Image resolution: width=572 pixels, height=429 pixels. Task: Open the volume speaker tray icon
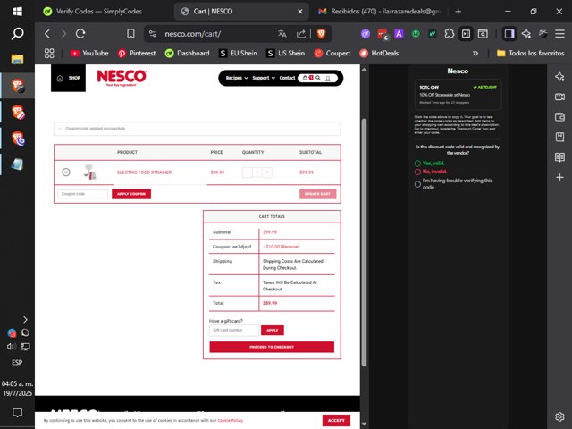coord(11,347)
